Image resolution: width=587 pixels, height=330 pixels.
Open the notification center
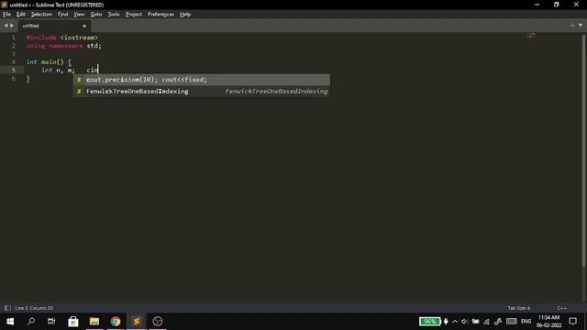(572, 322)
